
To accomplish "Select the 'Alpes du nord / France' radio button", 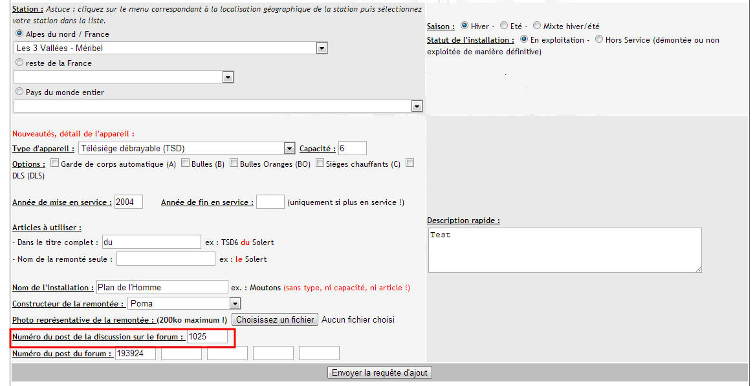I will pyautogui.click(x=19, y=34).
